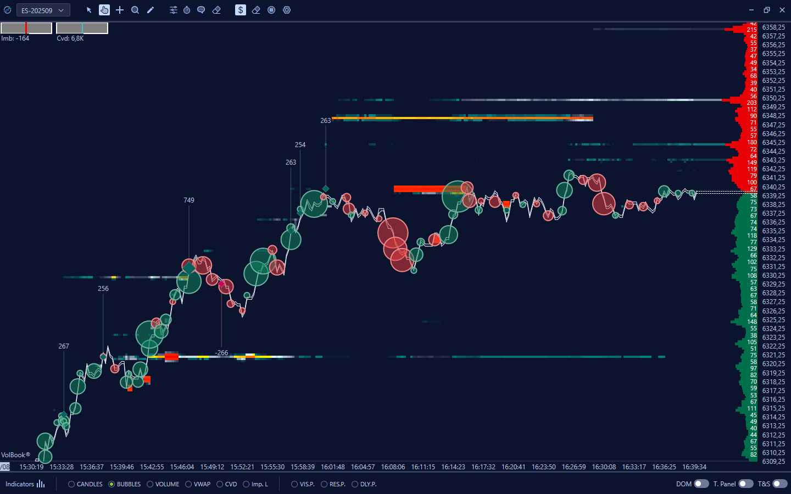Select the CANDLES radio option

point(71,484)
